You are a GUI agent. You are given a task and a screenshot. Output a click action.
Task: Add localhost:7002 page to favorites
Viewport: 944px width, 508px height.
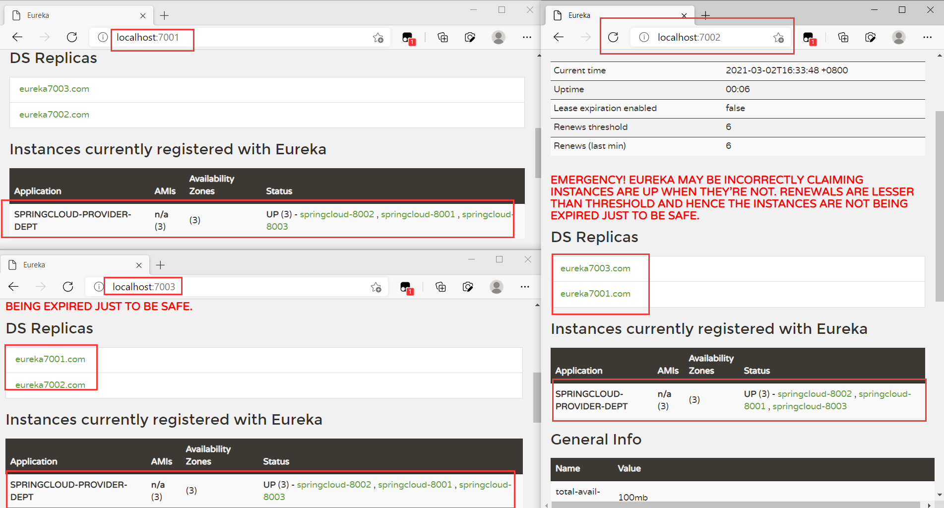(778, 38)
